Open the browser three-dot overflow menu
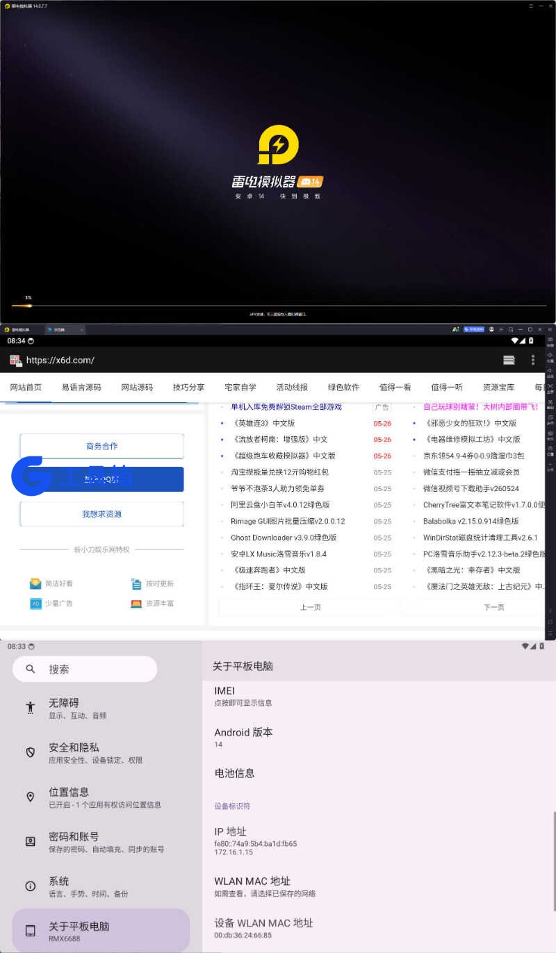 click(x=533, y=360)
